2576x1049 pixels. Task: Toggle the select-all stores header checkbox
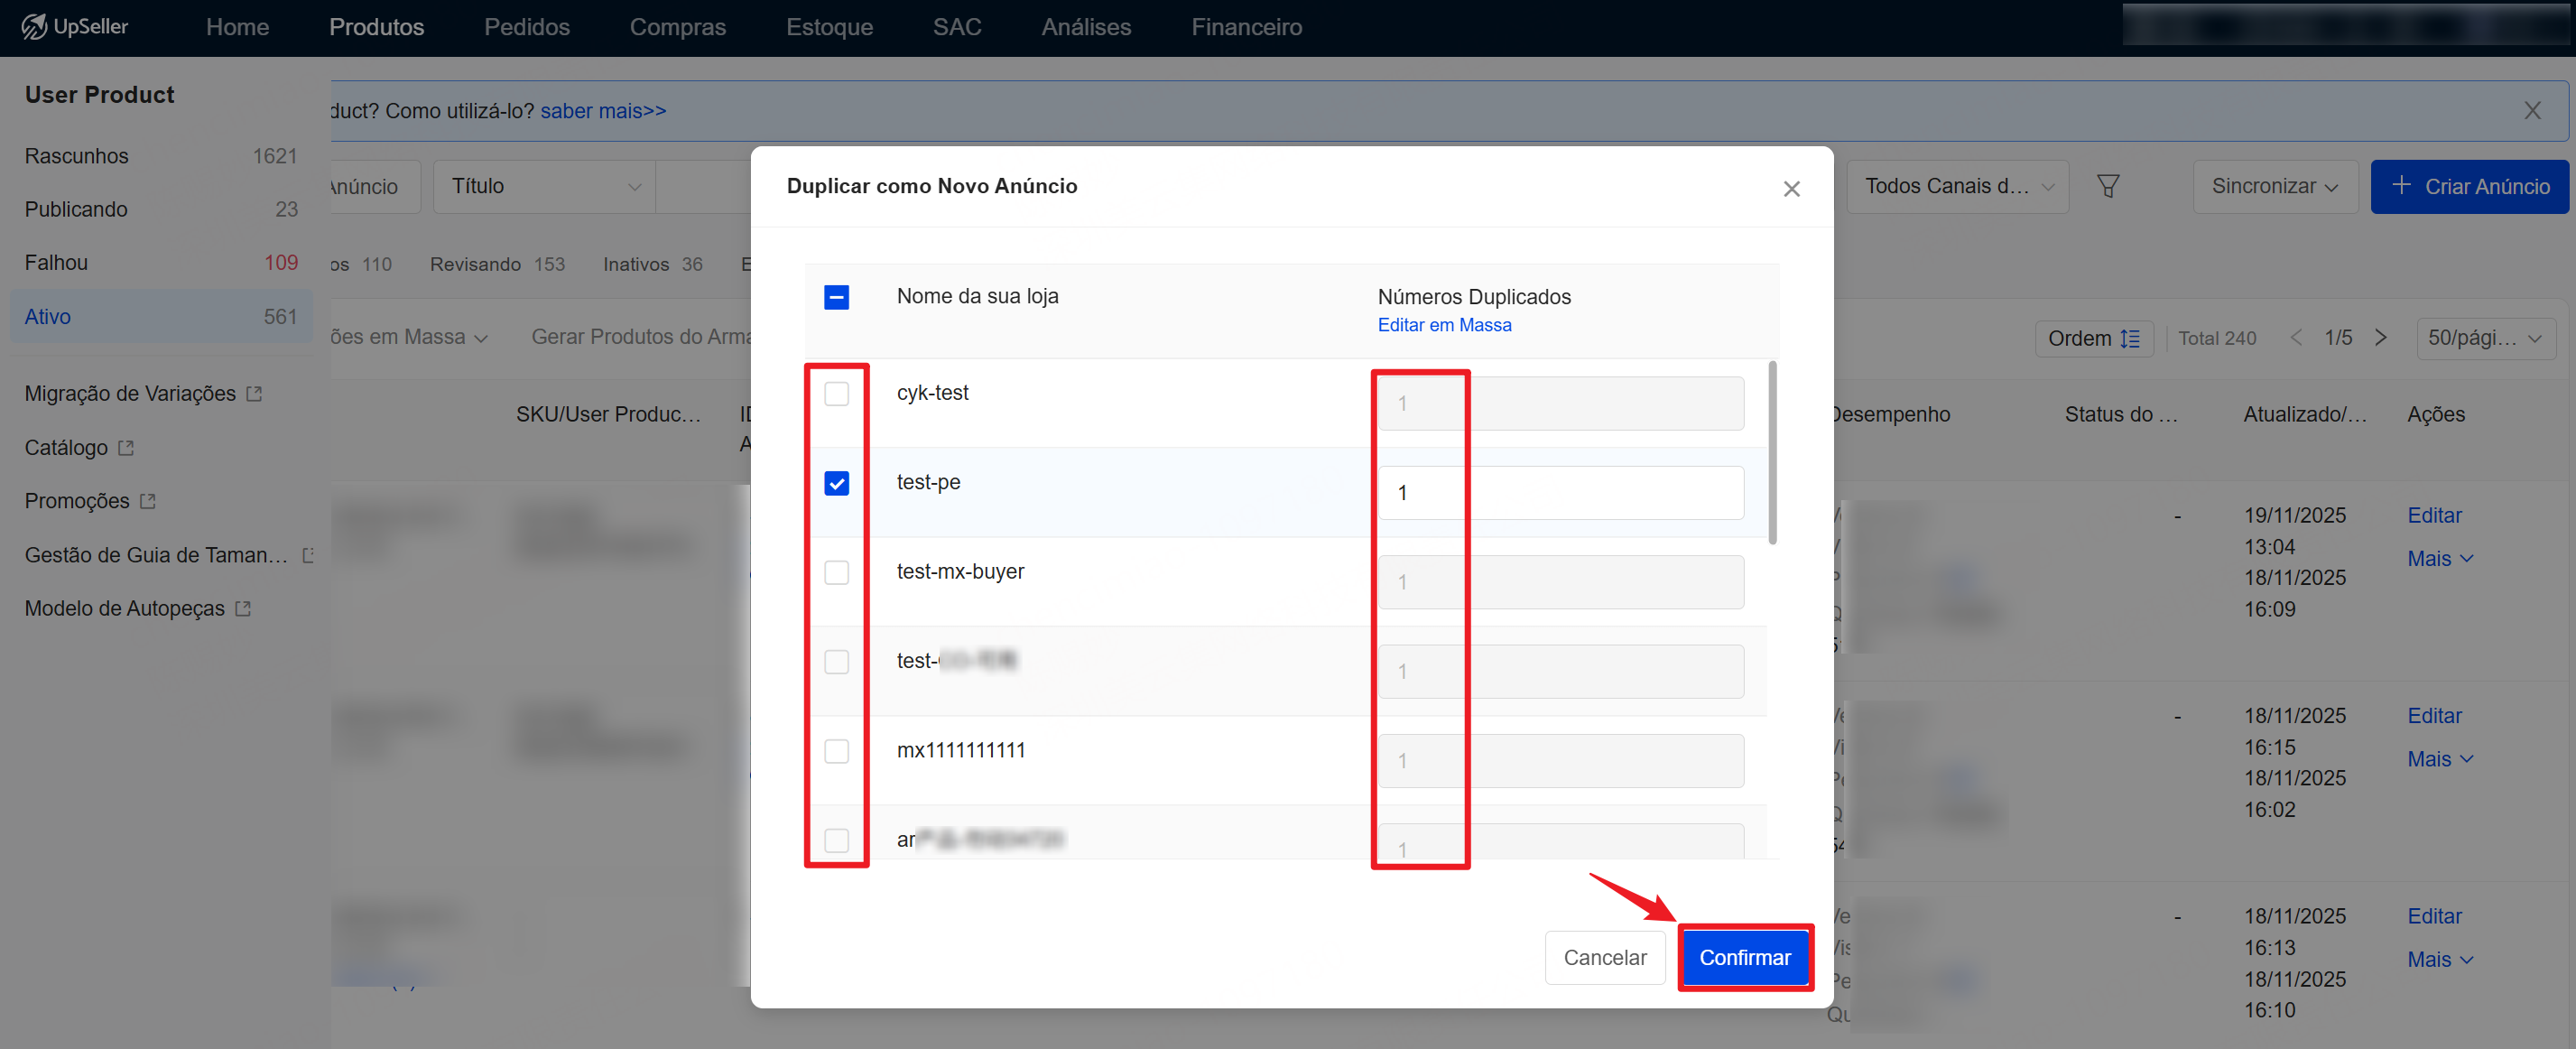pos(836,297)
